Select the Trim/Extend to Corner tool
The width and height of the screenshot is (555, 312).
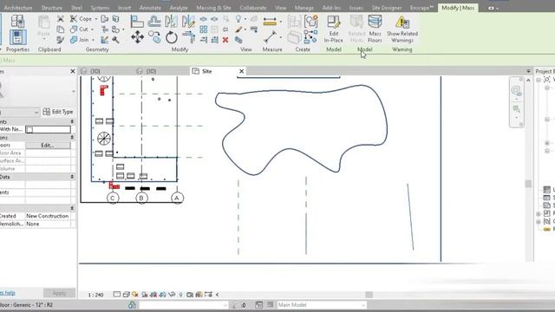pyautogui.click(x=189, y=36)
